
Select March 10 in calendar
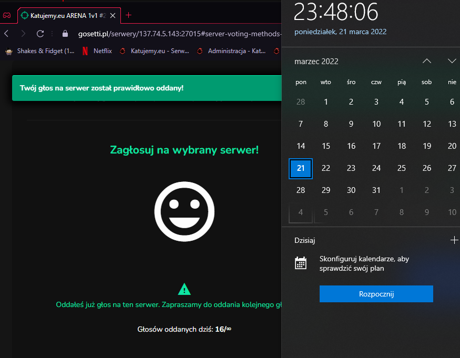point(376,124)
